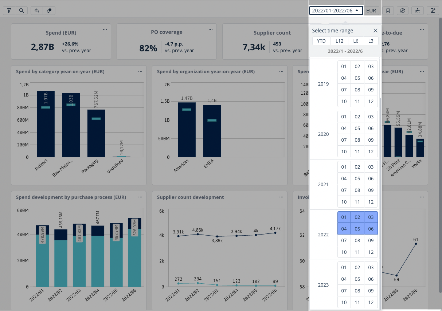
Task: Open Supplier count development chart menu
Action: (x=281, y=197)
